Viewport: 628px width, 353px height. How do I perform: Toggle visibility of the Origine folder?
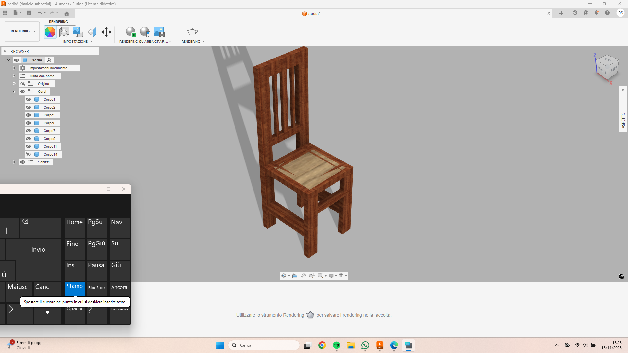click(x=23, y=83)
